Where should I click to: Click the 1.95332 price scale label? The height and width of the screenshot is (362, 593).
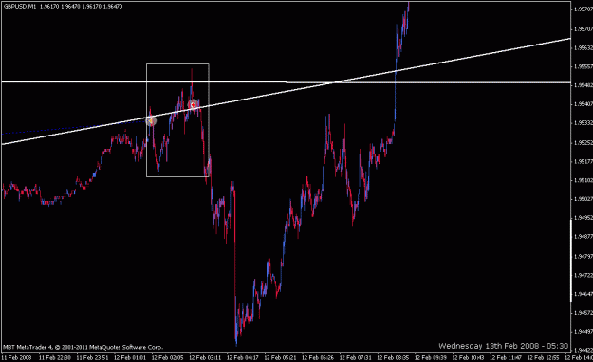(584, 123)
